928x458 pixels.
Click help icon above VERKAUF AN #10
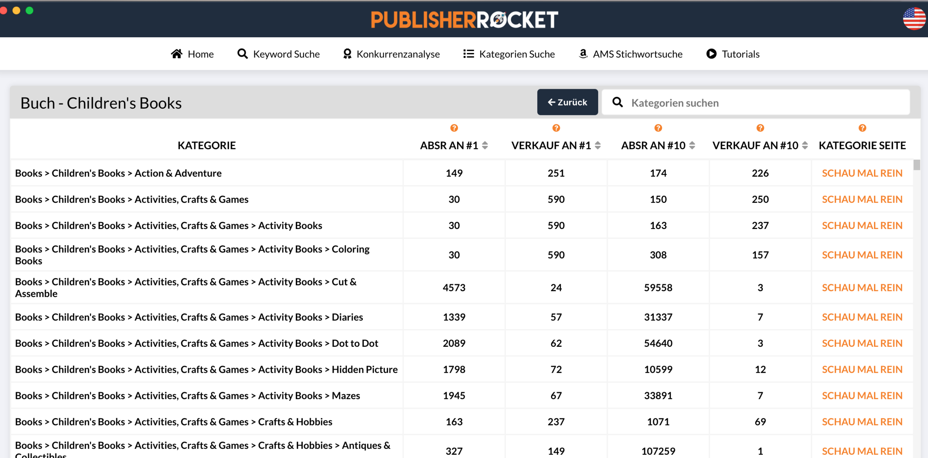click(x=760, y=128)
